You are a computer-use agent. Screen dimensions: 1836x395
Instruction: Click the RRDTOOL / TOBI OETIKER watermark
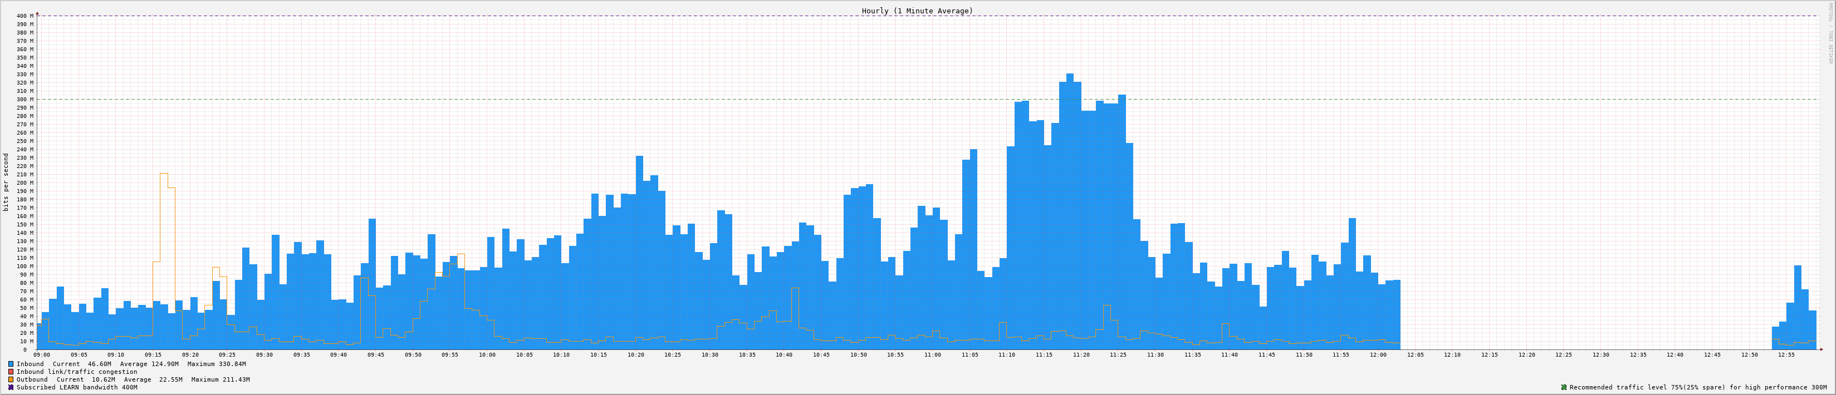(1829, 33)
